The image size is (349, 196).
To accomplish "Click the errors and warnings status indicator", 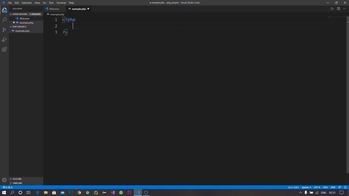I will point(8,187).
